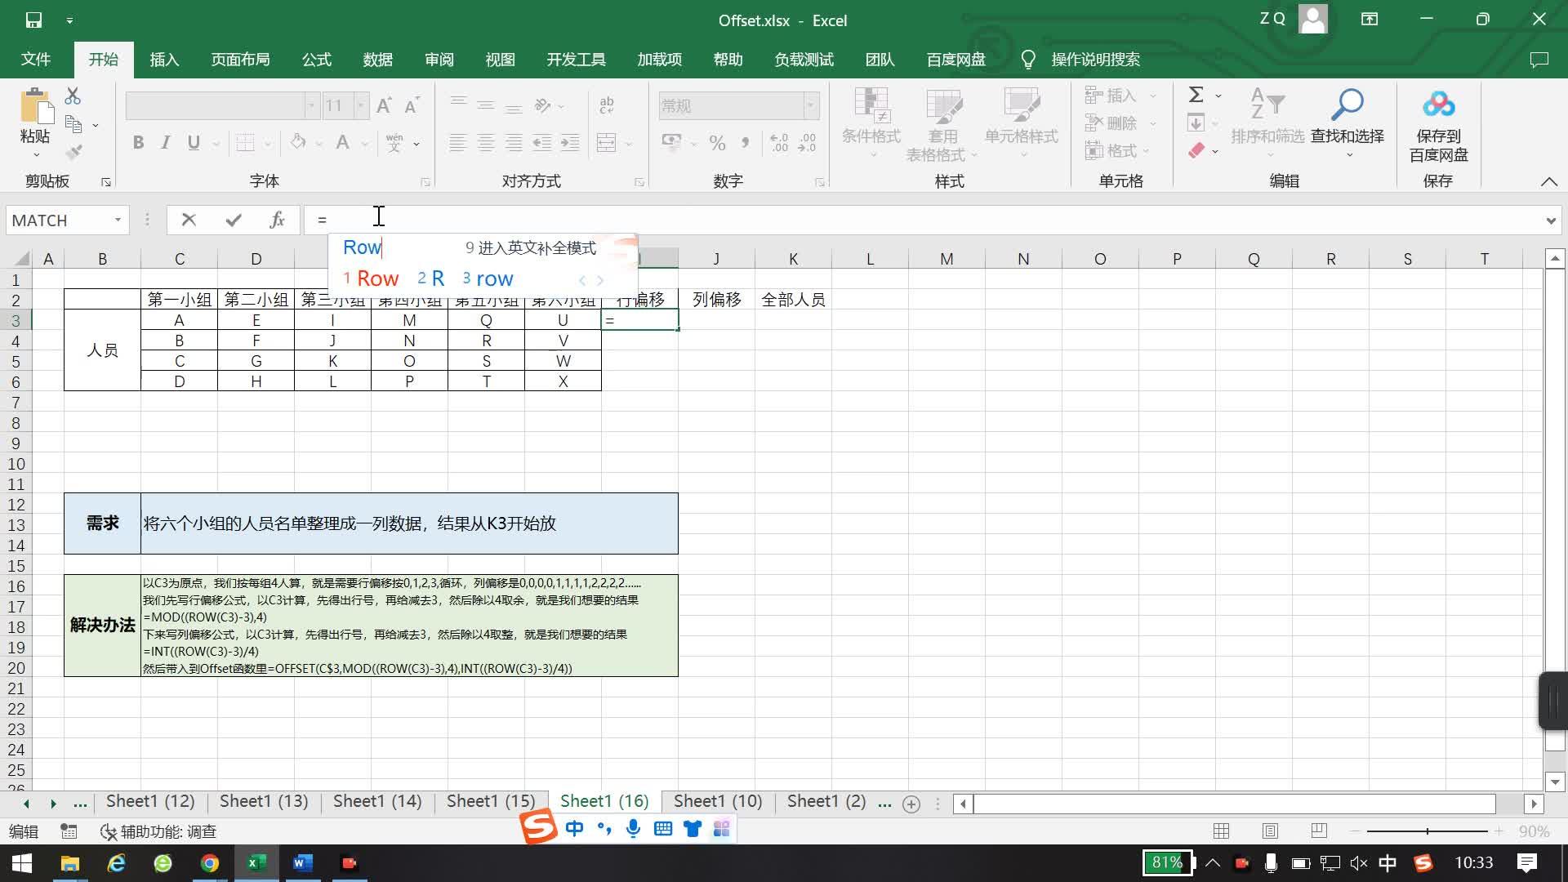This screenshot has width=1568, height=882.
Task: Click the Save icon in title bar
Action: 33,20
